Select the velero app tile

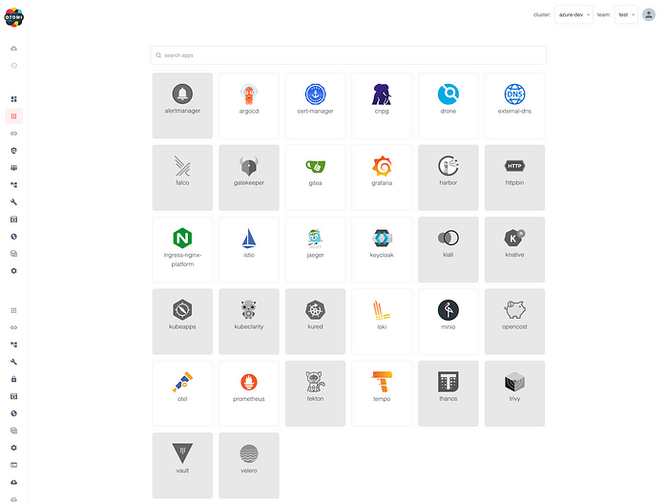249,465
